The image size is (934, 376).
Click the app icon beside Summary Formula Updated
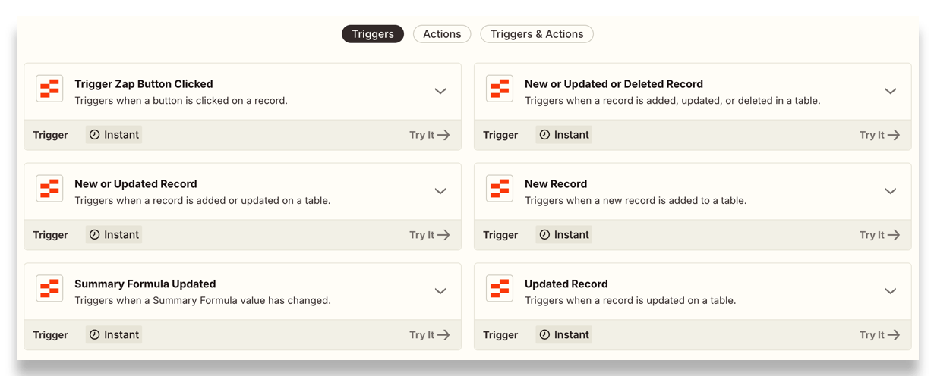click(49, 289)
